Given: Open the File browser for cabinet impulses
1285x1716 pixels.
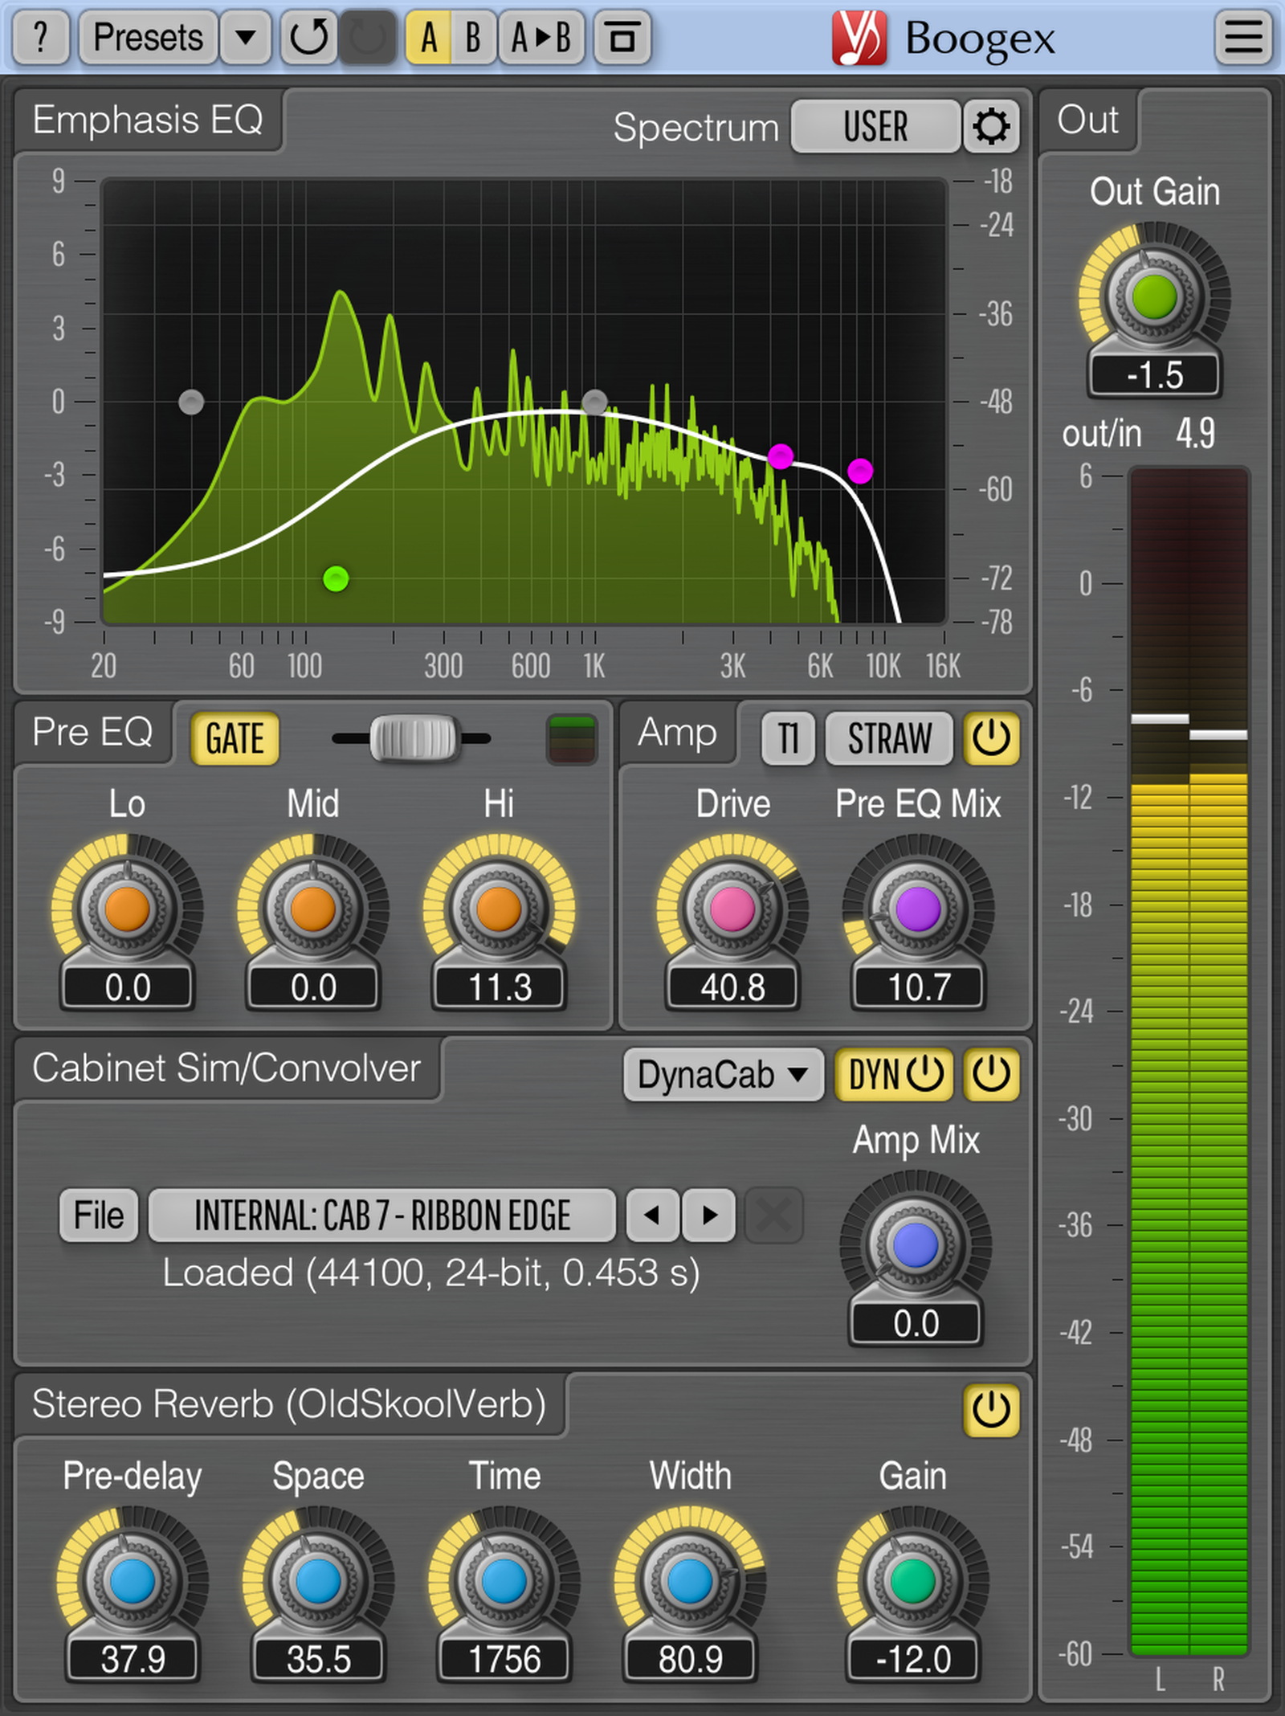Looking at the screenshot, I should 98,1216.
